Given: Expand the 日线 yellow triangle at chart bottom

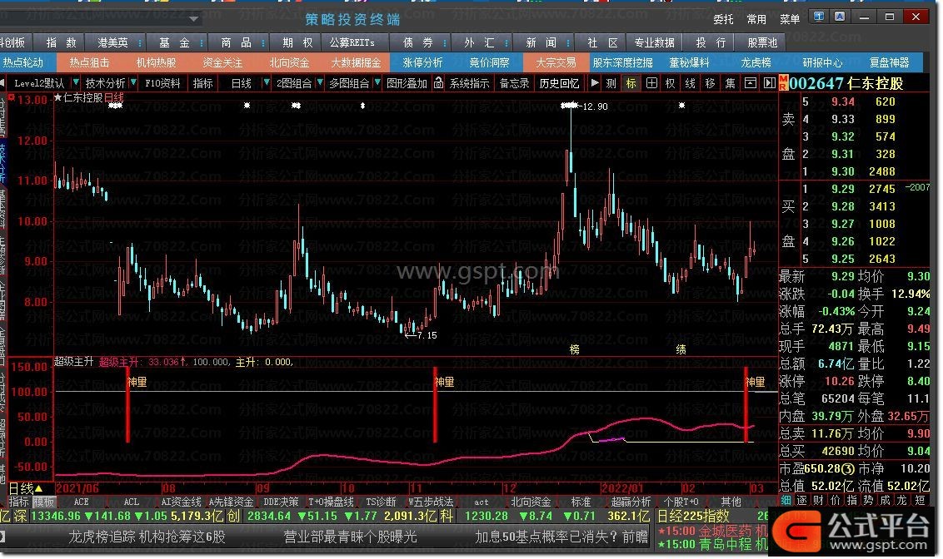Looking at the screenshot, I should pyautogui.click(x=39, y=489).
